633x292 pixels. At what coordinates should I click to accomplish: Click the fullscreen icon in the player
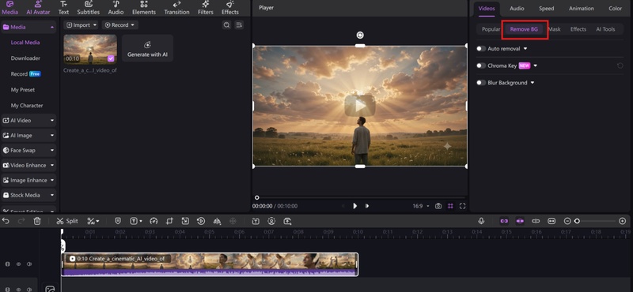463,206
